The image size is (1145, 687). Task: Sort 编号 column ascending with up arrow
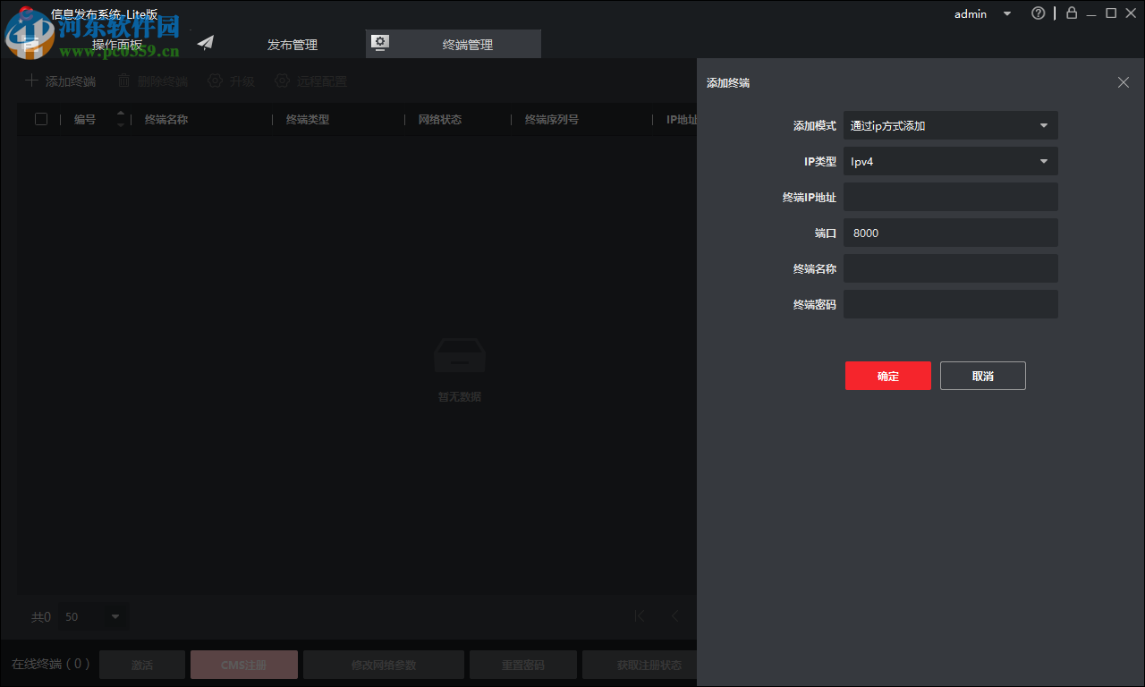[x=119, y=114]
